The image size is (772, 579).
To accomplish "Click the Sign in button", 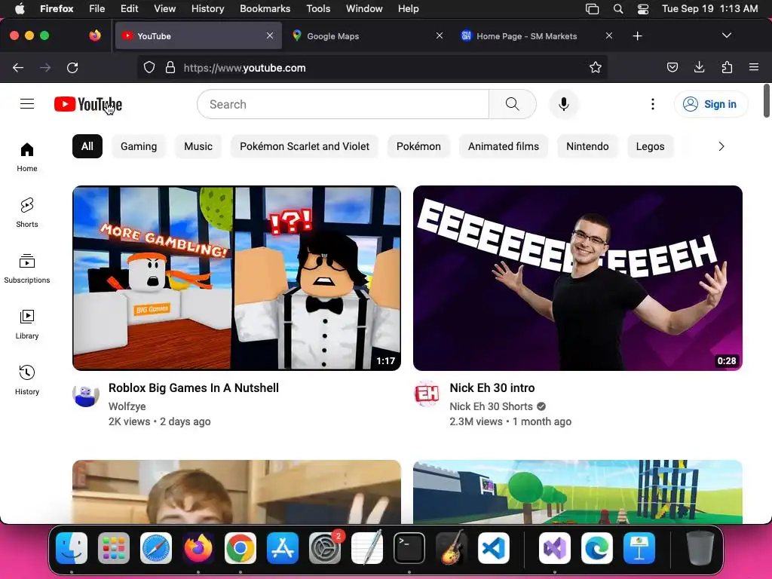I will tap(710, 104).
